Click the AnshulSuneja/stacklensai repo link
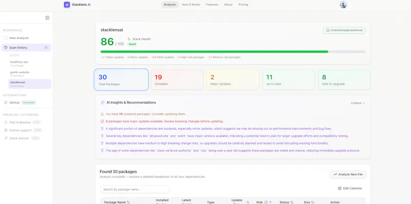The height and width of the screenshot is (204, 411). [344, 30]
